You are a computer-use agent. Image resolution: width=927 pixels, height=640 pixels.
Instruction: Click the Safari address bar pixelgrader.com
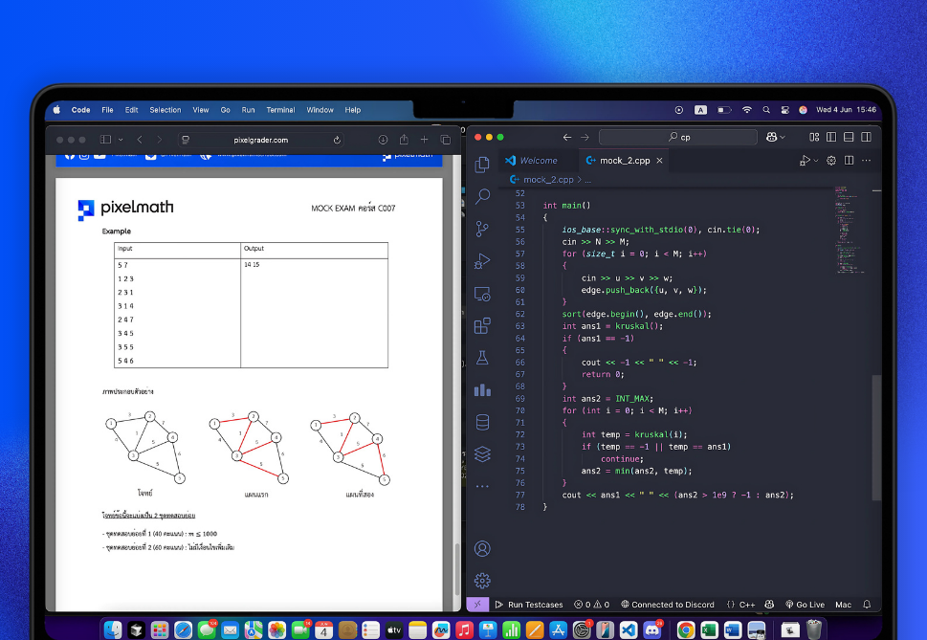[260, 140]
